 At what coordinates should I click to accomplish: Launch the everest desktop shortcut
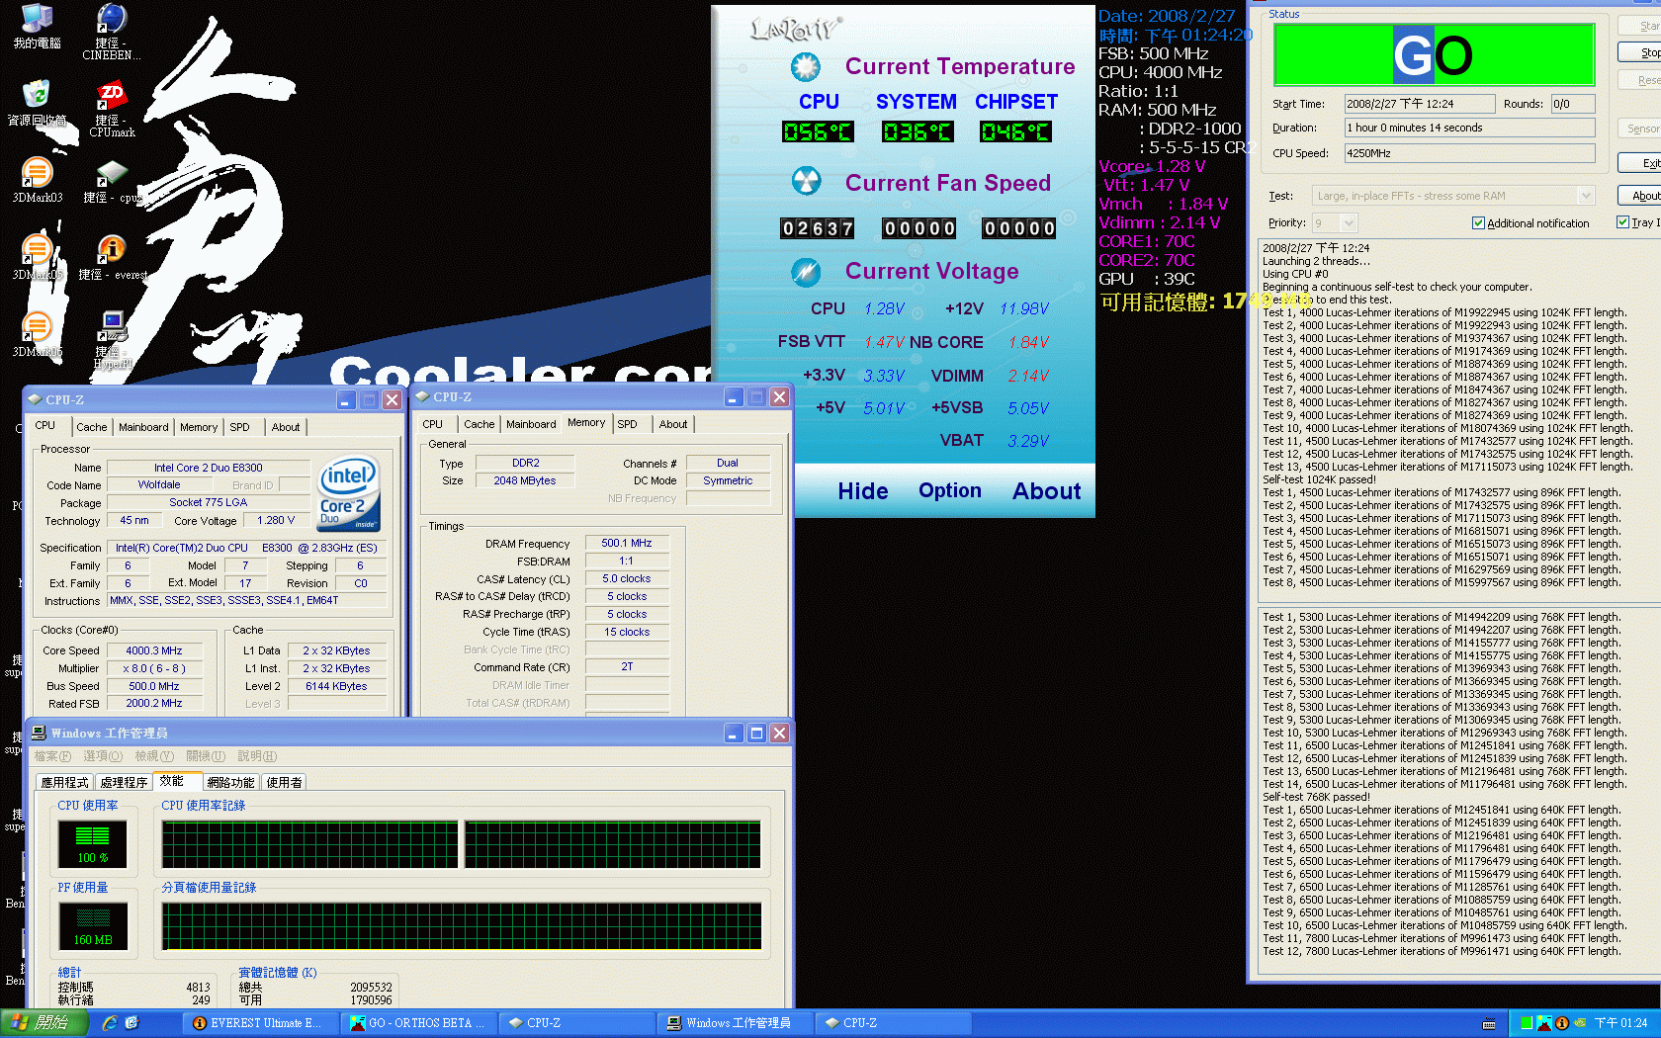112,257
